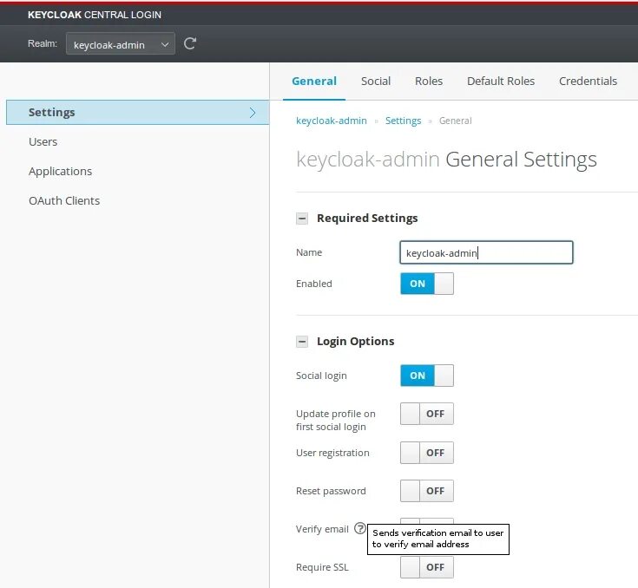Collapse the Login Options section

(302, 341)
